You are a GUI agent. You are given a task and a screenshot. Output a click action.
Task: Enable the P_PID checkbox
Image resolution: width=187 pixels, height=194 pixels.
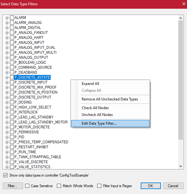(12, 137)
